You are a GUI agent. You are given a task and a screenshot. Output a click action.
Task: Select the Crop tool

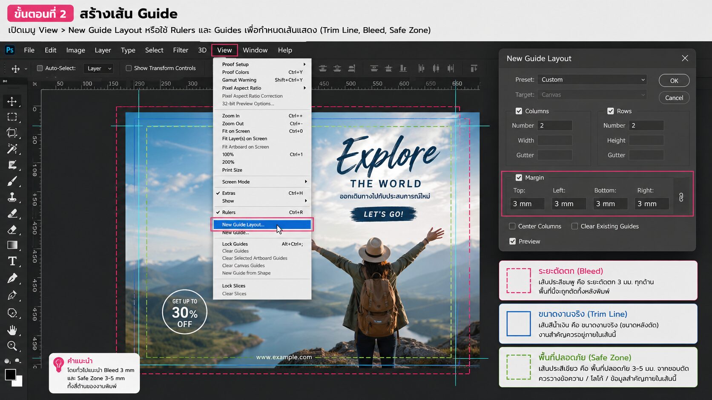[12, 133]
